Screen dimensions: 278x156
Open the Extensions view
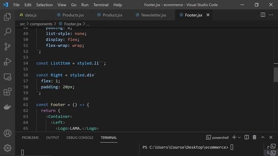[x=7, y=91]
